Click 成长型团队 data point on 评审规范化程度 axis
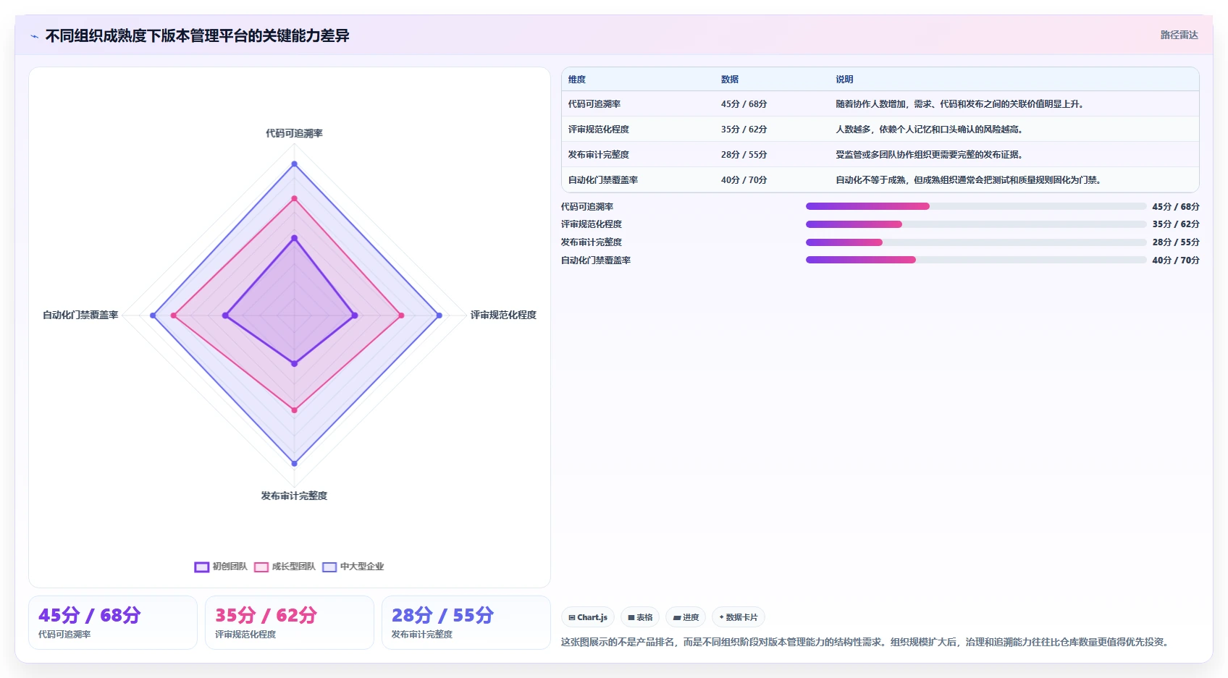1228x678 pixels. coord(401,315)
